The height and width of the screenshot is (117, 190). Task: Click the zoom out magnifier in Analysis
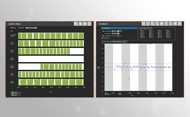tap(157, 24)
